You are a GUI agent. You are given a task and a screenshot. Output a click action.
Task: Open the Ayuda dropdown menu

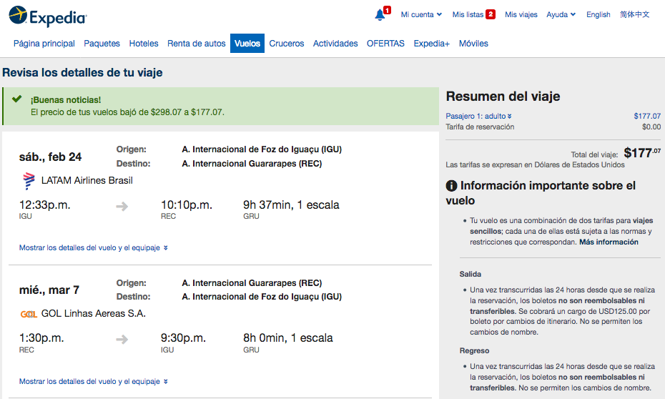pyautogui.click(x=561, y=14)
